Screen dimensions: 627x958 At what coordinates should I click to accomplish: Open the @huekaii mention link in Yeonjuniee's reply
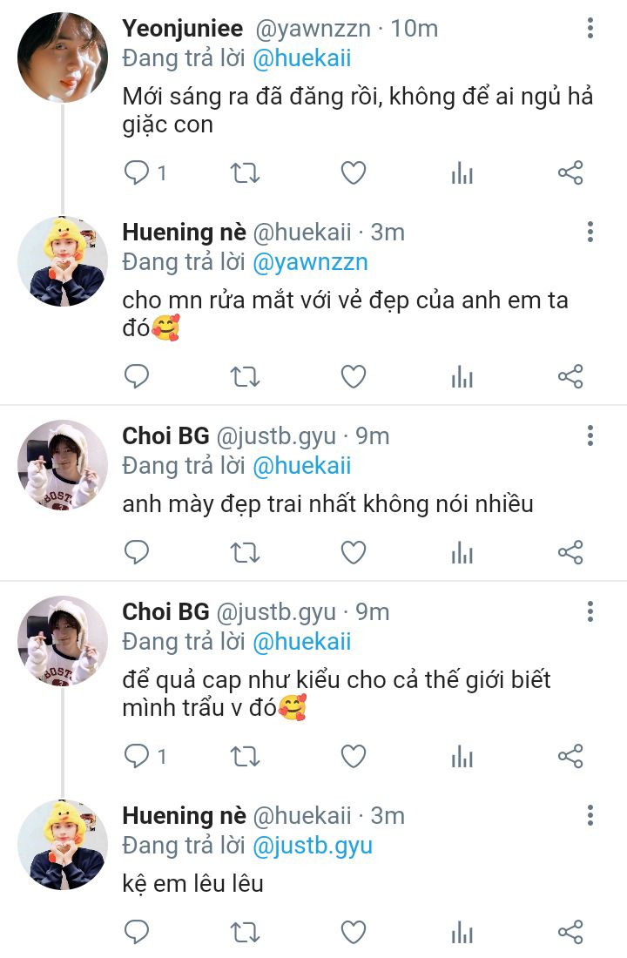pos(302,58)
